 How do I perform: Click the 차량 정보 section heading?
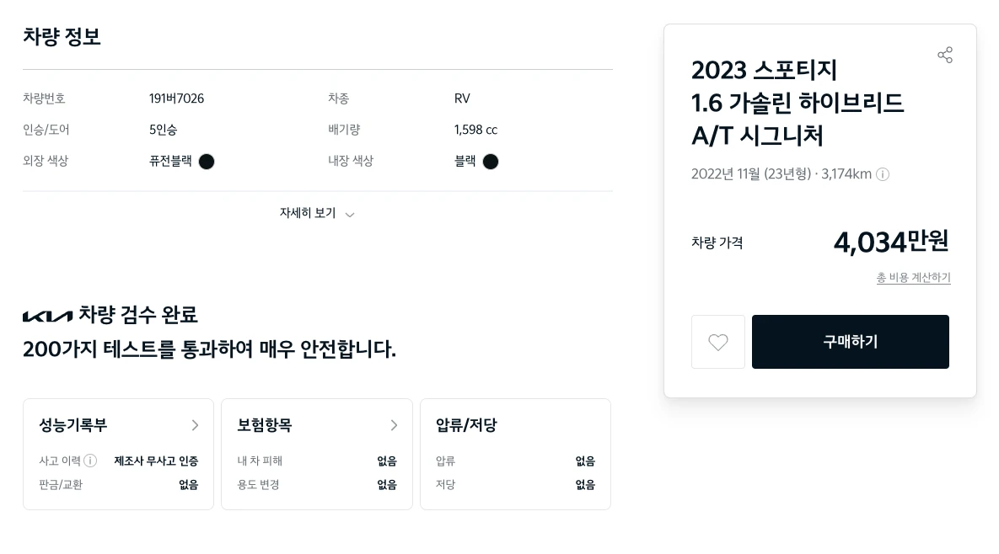pyautogui.click(x=62, y=36)
